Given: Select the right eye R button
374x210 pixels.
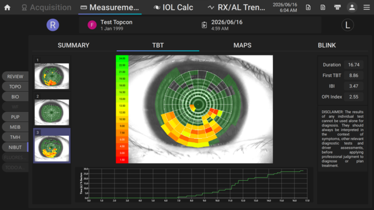Looking at the screenshot, I should pyautogui.click(x=53, y=24).
